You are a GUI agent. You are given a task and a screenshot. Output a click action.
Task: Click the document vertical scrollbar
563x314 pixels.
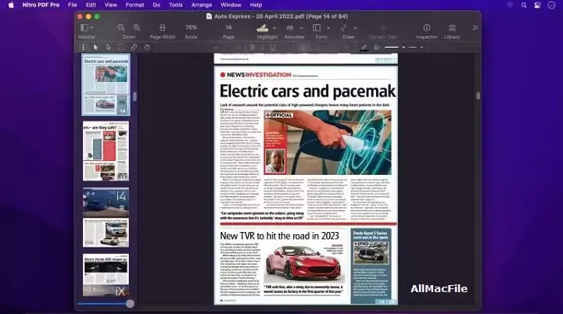(x=478, y=95)
